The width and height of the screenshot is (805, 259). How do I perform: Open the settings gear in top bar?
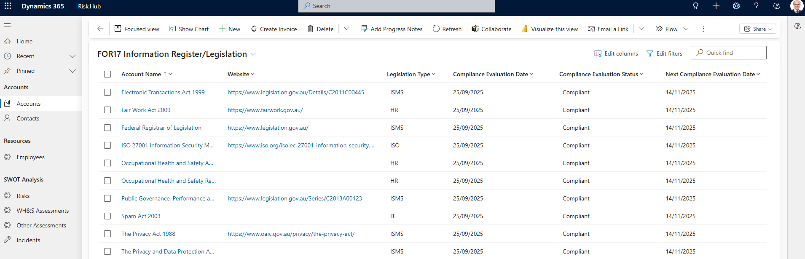pyautogui.click(x=736, y=6)
